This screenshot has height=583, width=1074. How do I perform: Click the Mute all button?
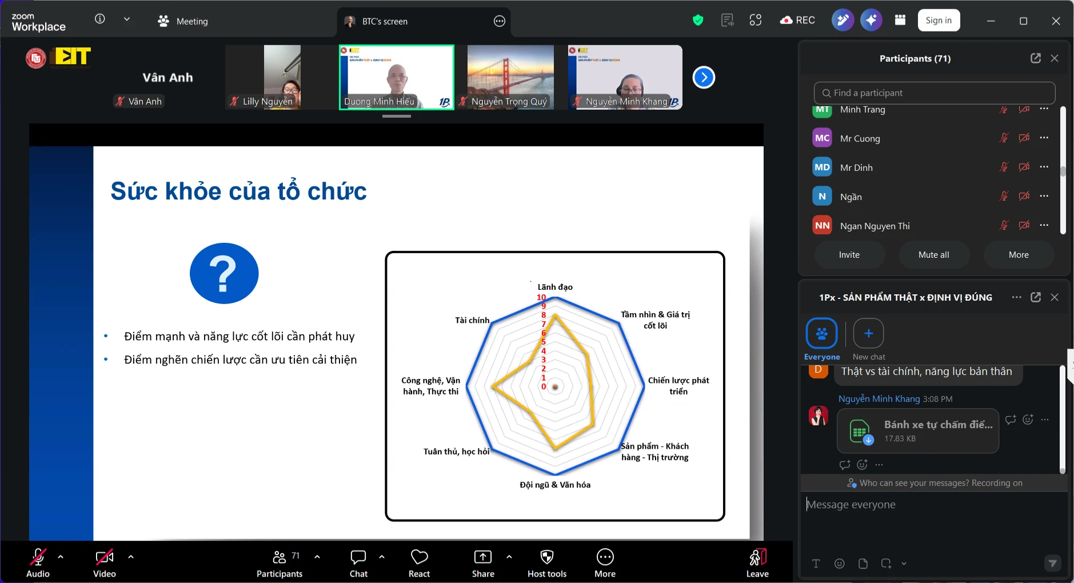[x=934, y=255]
